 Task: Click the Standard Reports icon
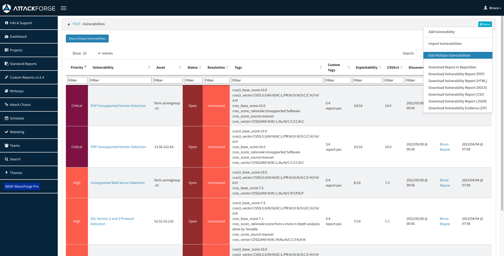7,64
